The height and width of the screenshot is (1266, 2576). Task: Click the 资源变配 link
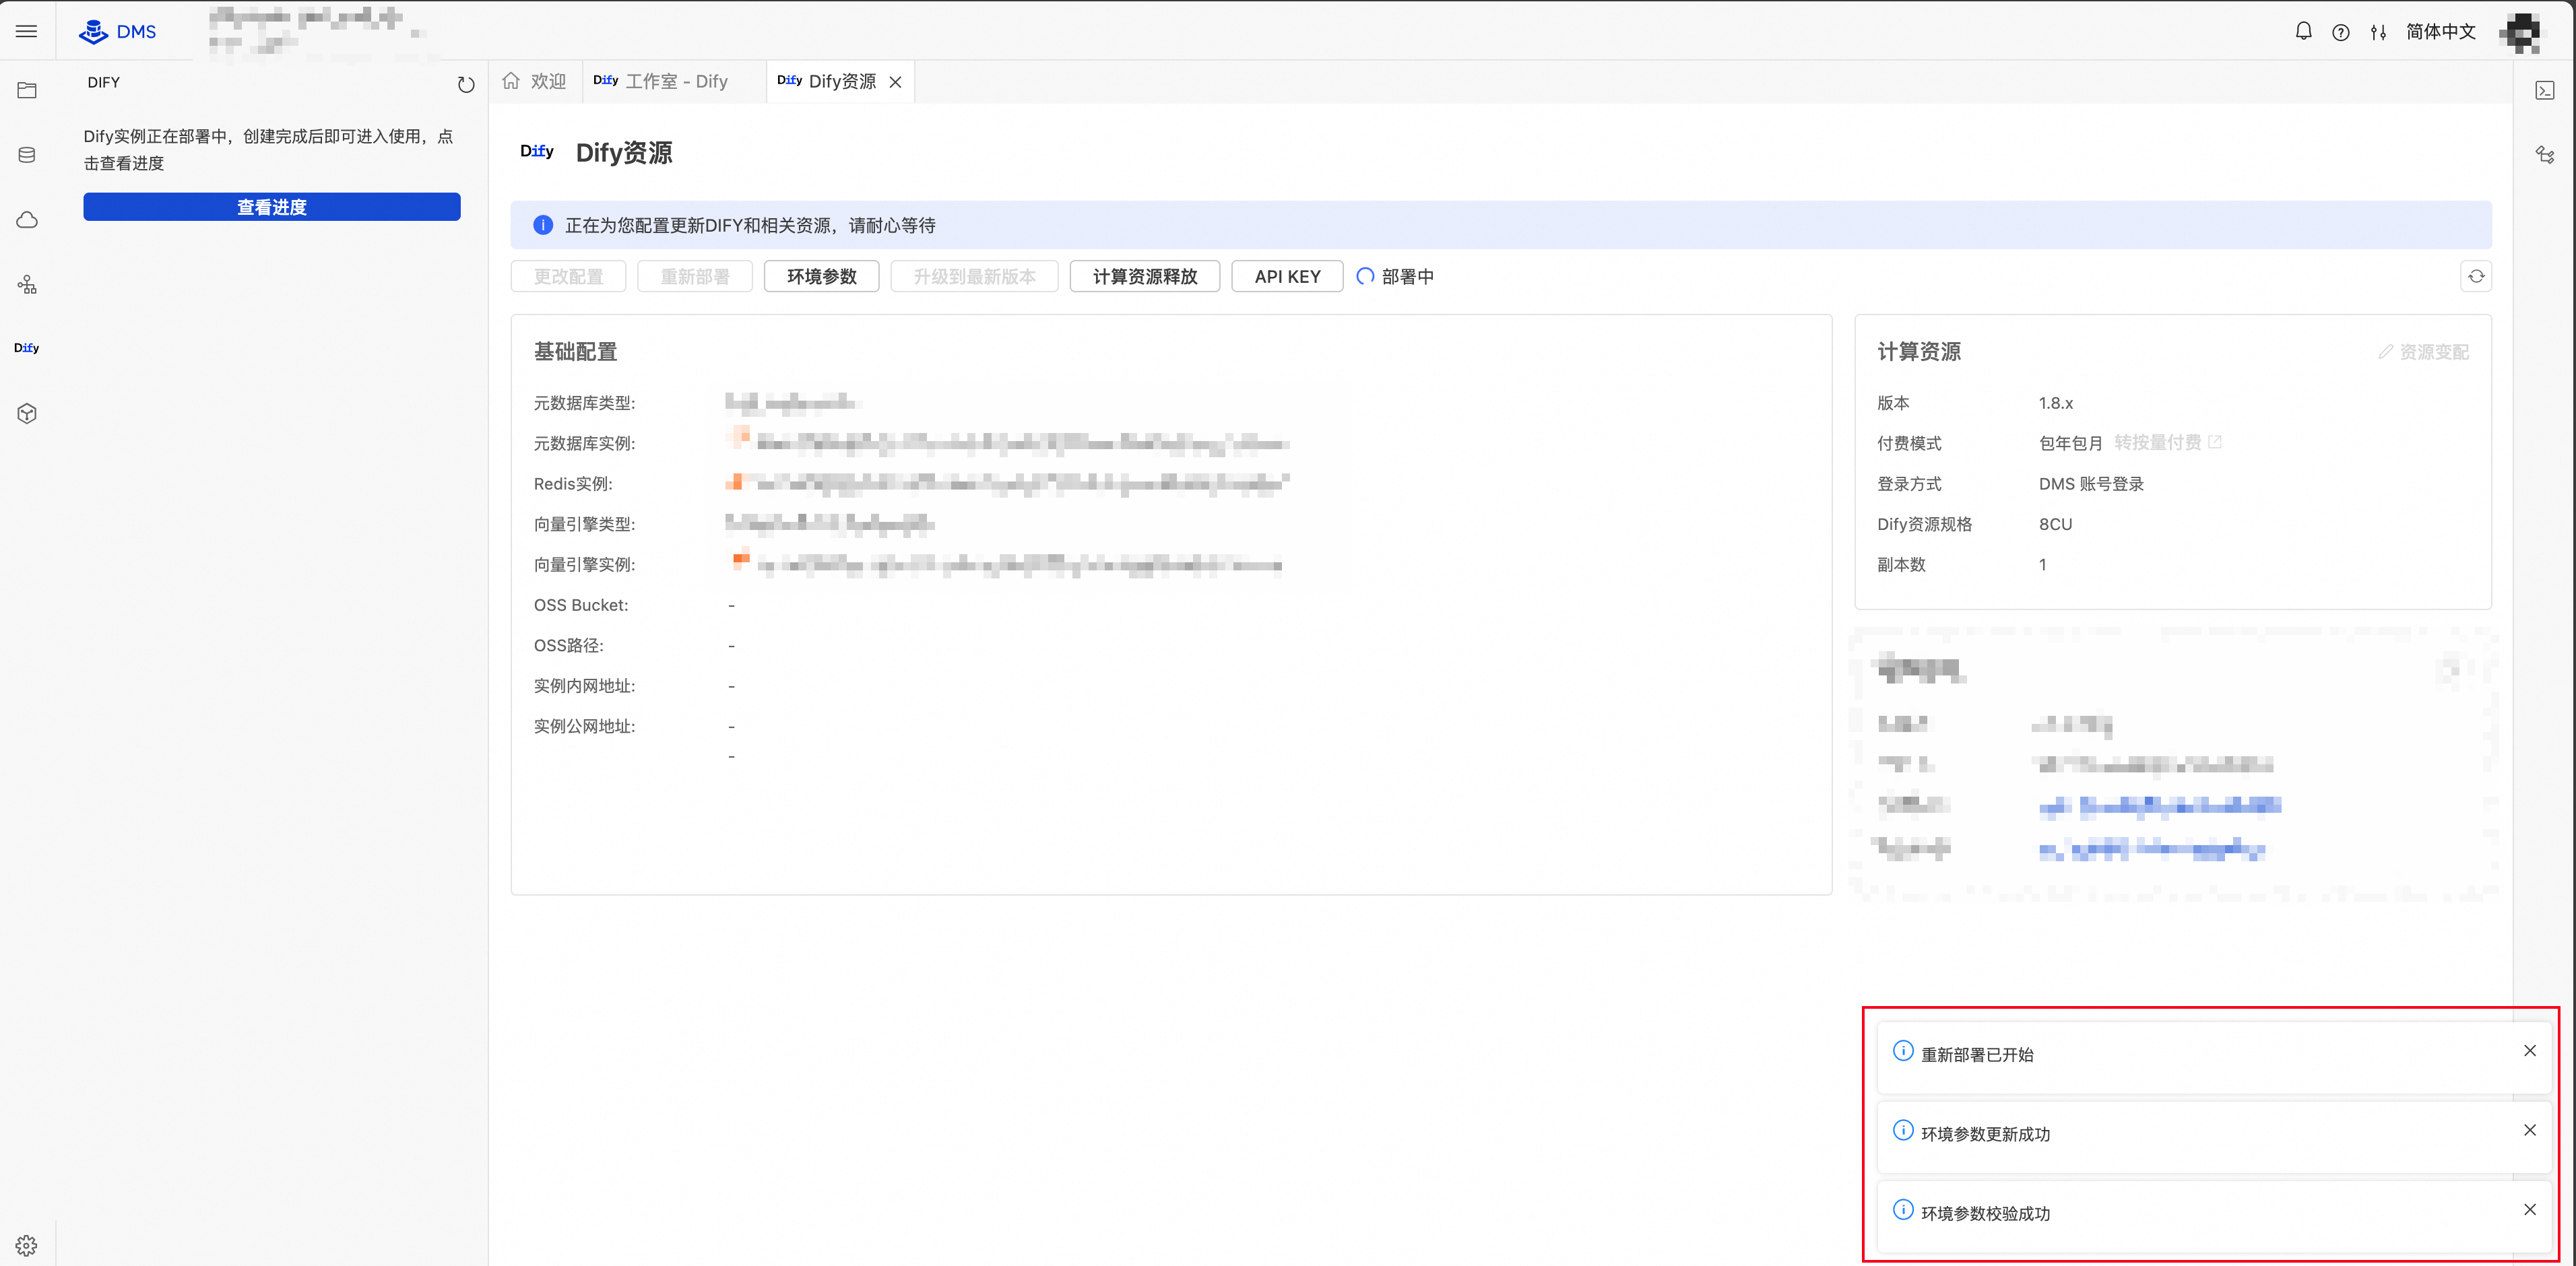pyautogui.click(x=2424, y=352)
